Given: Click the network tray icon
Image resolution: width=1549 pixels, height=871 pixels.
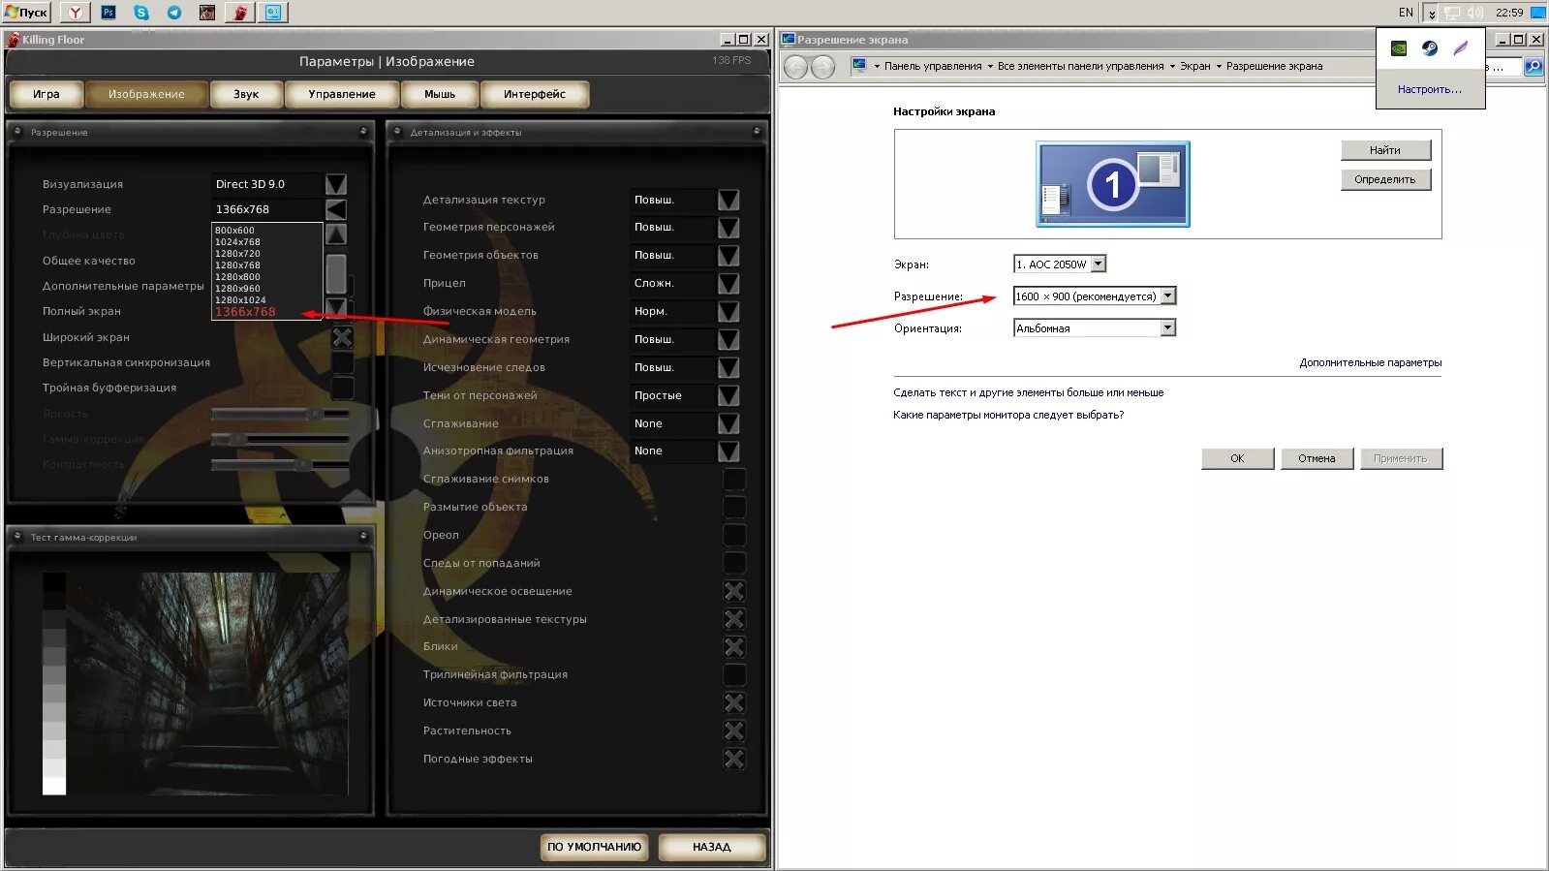Looking at the screenshot, I should [1452, 13].
